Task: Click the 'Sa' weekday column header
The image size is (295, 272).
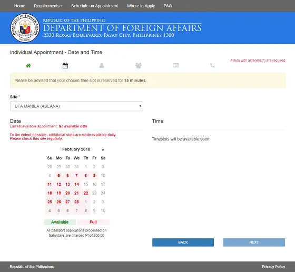Action: [x=103, y=158]
